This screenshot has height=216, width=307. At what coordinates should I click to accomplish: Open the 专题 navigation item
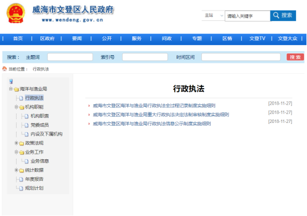[197, 39]
